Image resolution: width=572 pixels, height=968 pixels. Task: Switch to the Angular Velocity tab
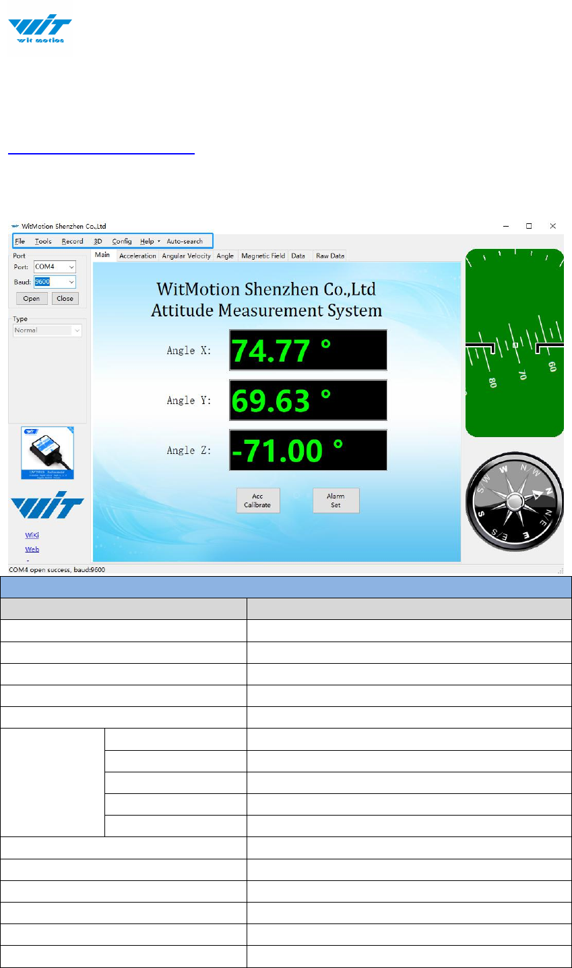click(x=186, y=256)
